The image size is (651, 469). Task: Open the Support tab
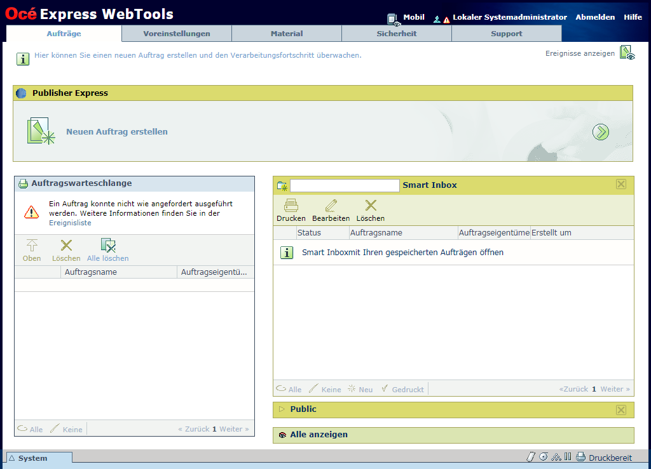(x=507, y=34)
